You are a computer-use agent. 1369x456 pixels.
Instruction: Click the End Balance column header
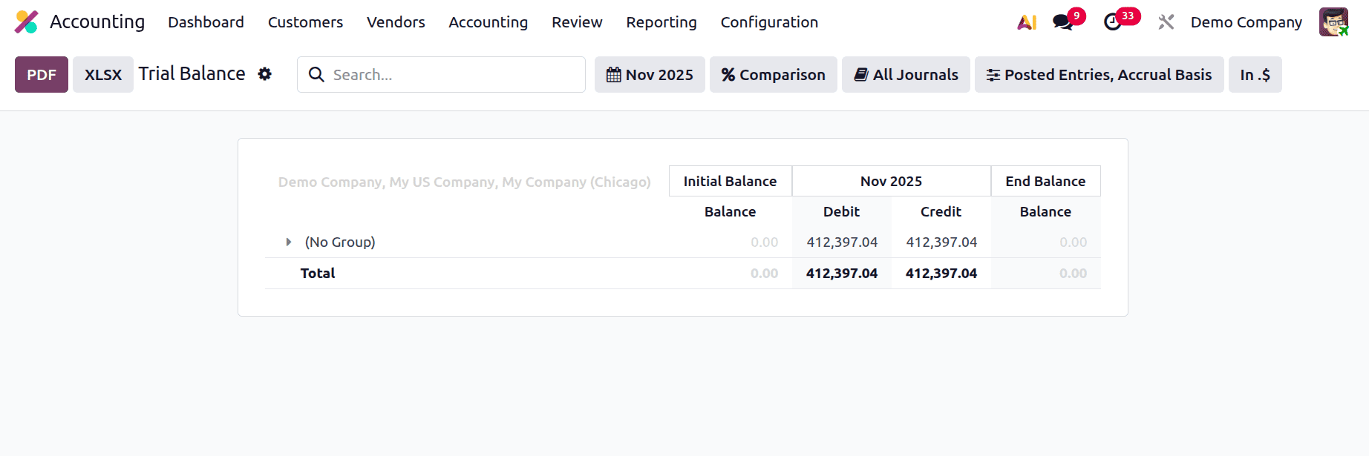1045,181
